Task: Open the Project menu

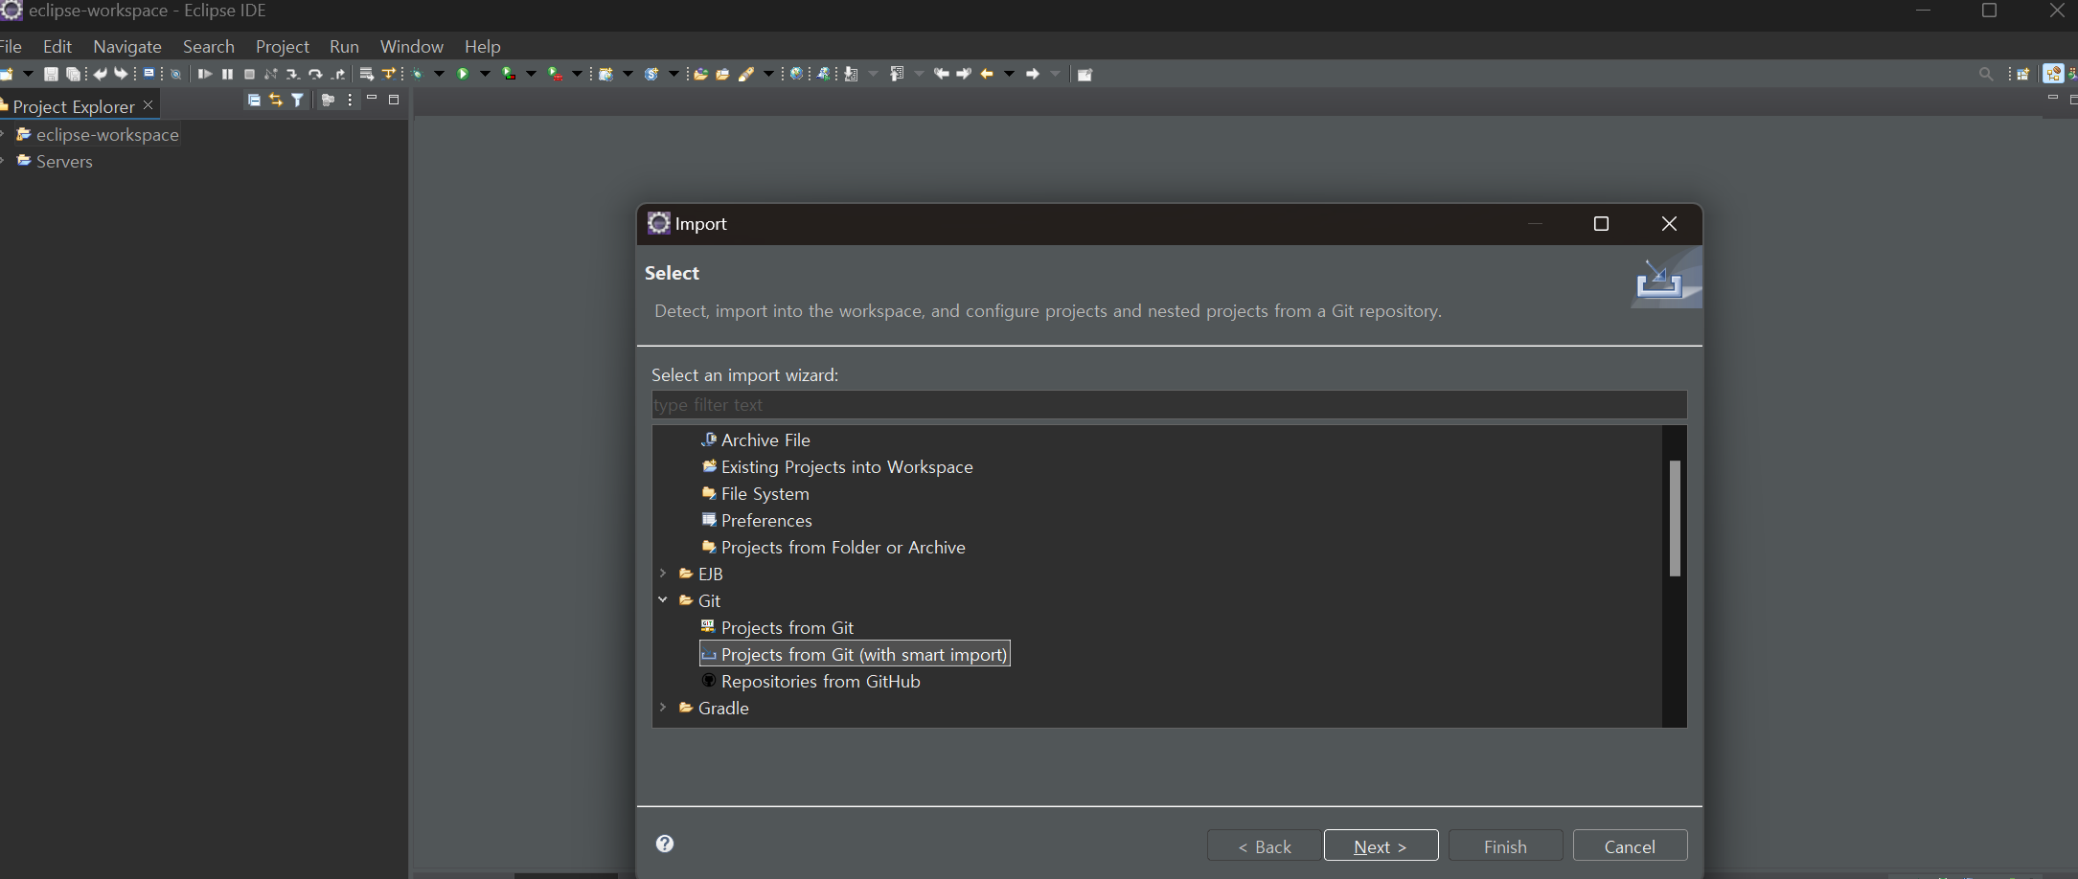Action: (283, 46)
